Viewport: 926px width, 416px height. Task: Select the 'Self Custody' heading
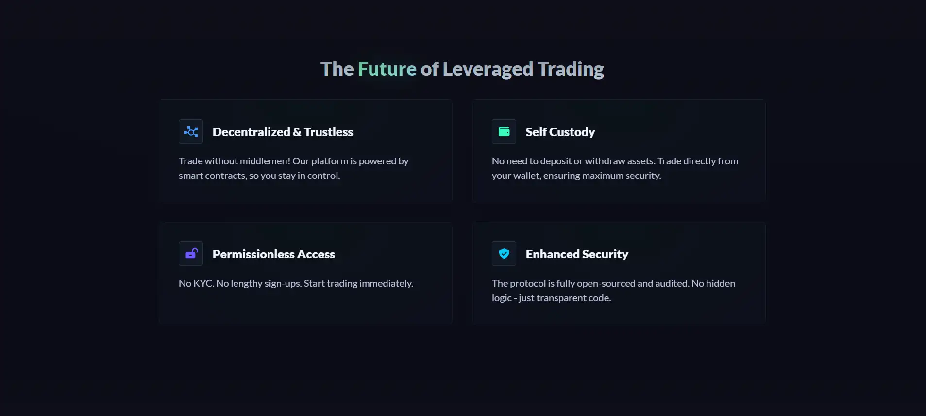pos(560,132)
